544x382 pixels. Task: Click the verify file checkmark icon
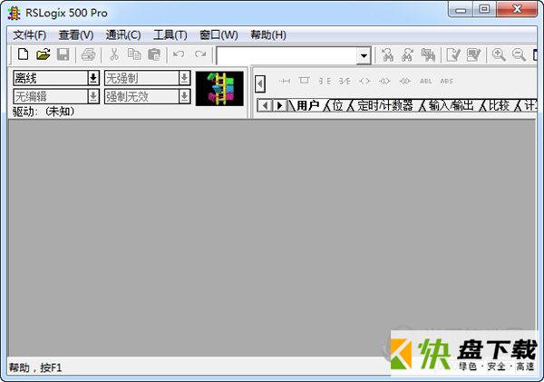[x=453, y=54]
